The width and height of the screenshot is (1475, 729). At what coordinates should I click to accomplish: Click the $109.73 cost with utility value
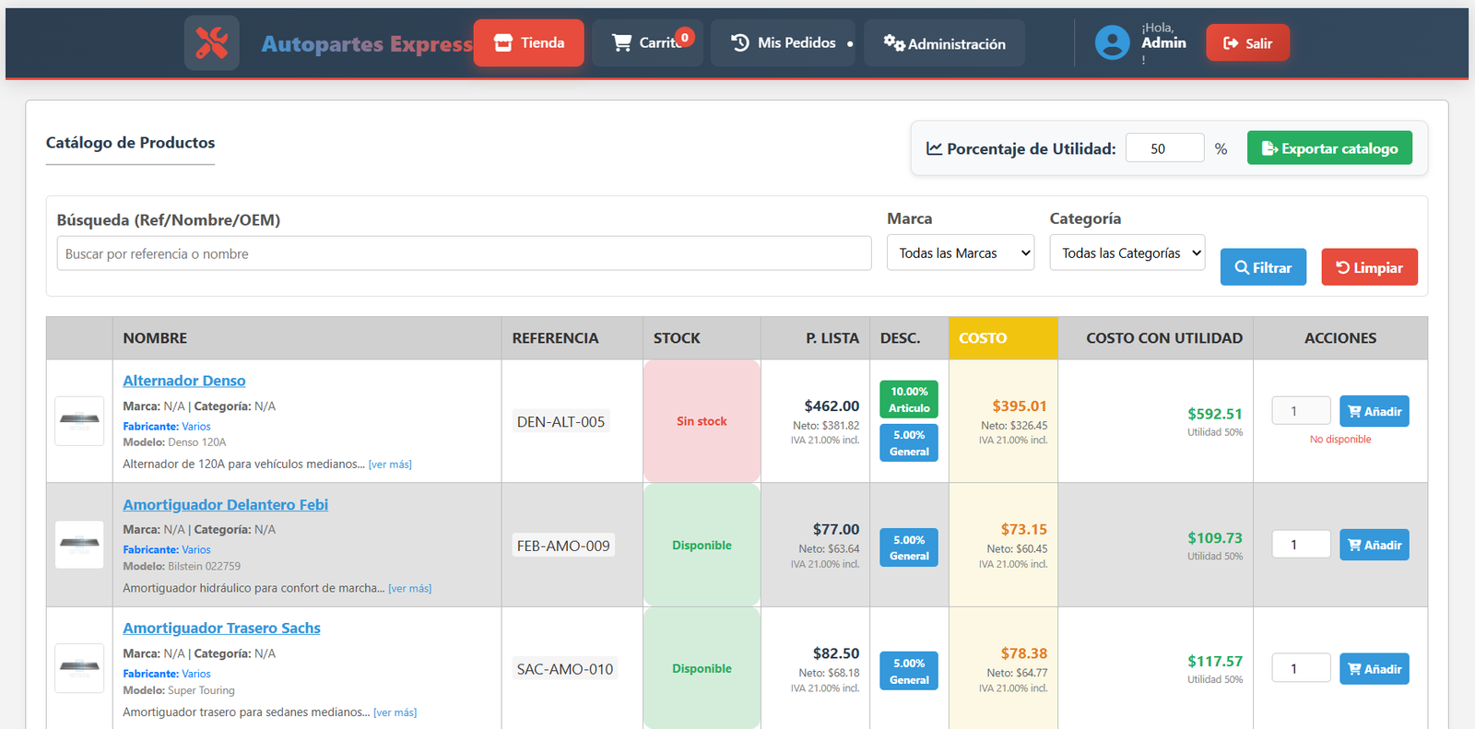[x=1215, y=538]
